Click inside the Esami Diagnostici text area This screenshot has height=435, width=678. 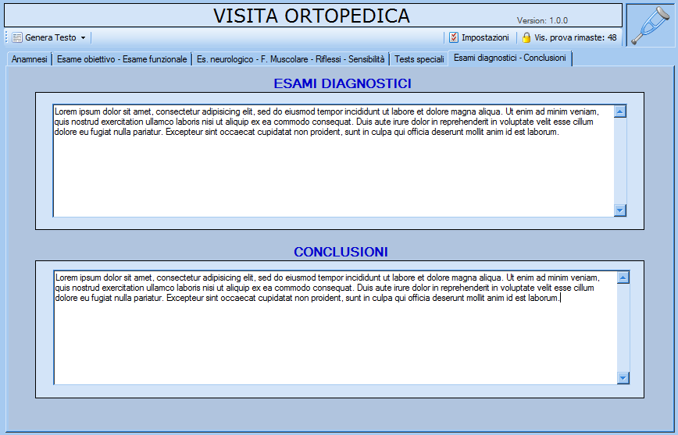click(x=334, y=161)
